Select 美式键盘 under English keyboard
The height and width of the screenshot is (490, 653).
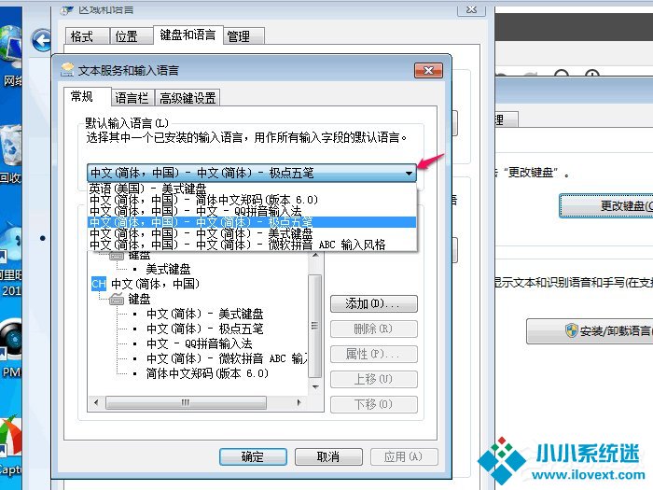(x=168, y=269)
